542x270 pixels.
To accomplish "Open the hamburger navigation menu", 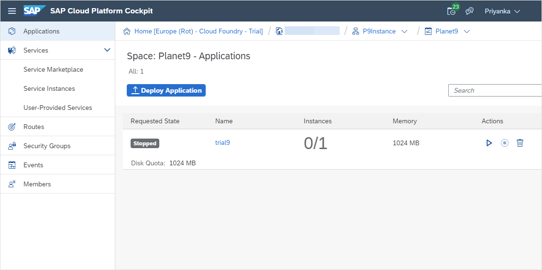I will [x=12, y=11].
